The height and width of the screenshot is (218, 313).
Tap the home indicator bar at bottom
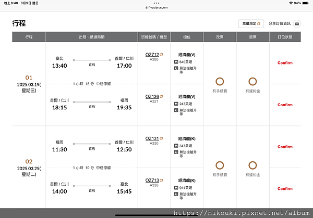156,215
